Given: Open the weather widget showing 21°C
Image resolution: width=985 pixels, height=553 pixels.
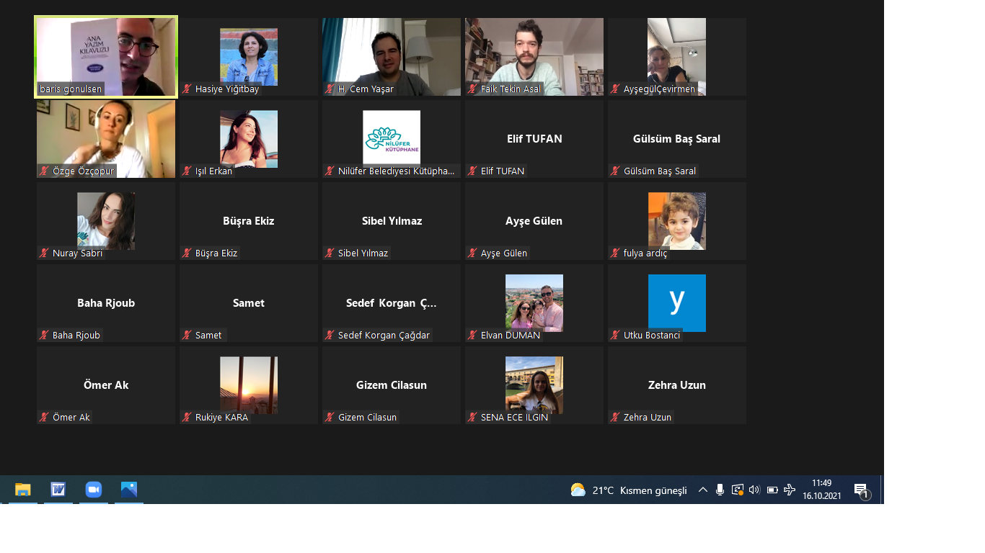Looking at the screenshot, I should pos(628,490).
